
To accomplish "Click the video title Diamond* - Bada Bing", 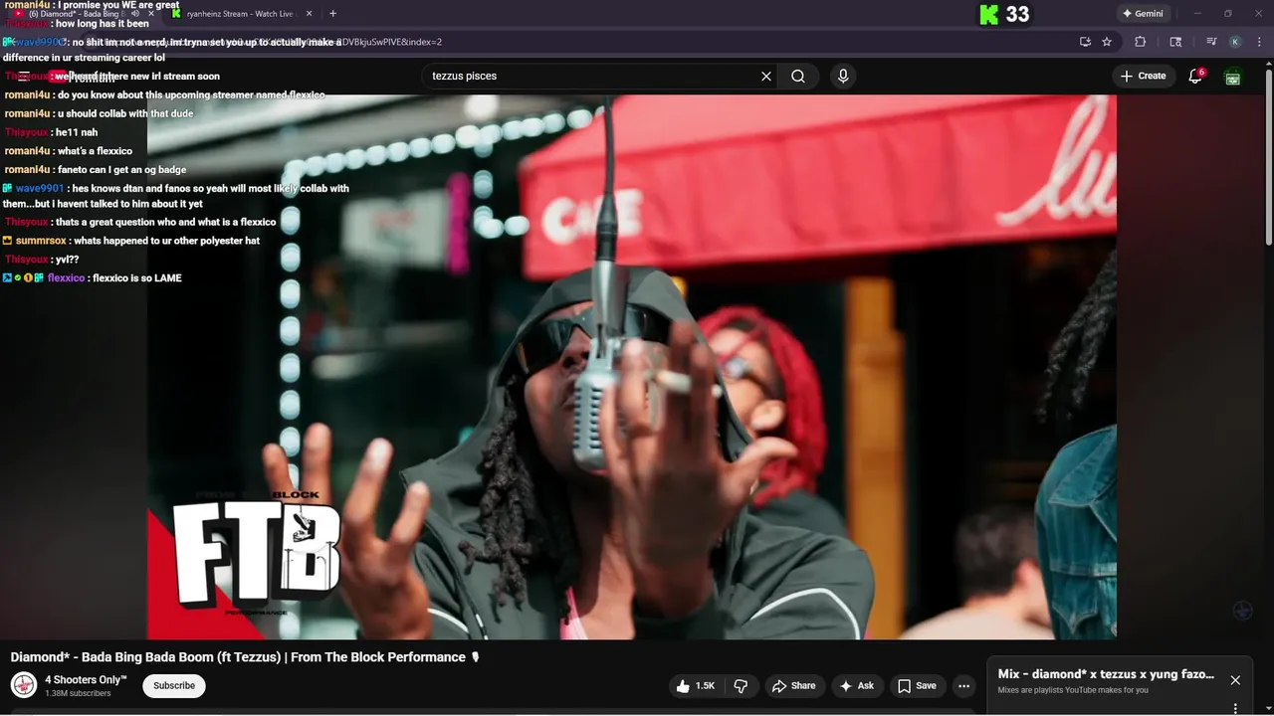I will (245, 657).
